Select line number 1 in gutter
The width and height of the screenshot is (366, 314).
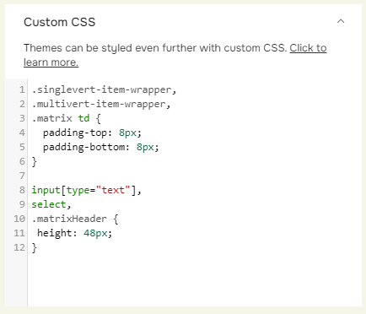(22, 89)
